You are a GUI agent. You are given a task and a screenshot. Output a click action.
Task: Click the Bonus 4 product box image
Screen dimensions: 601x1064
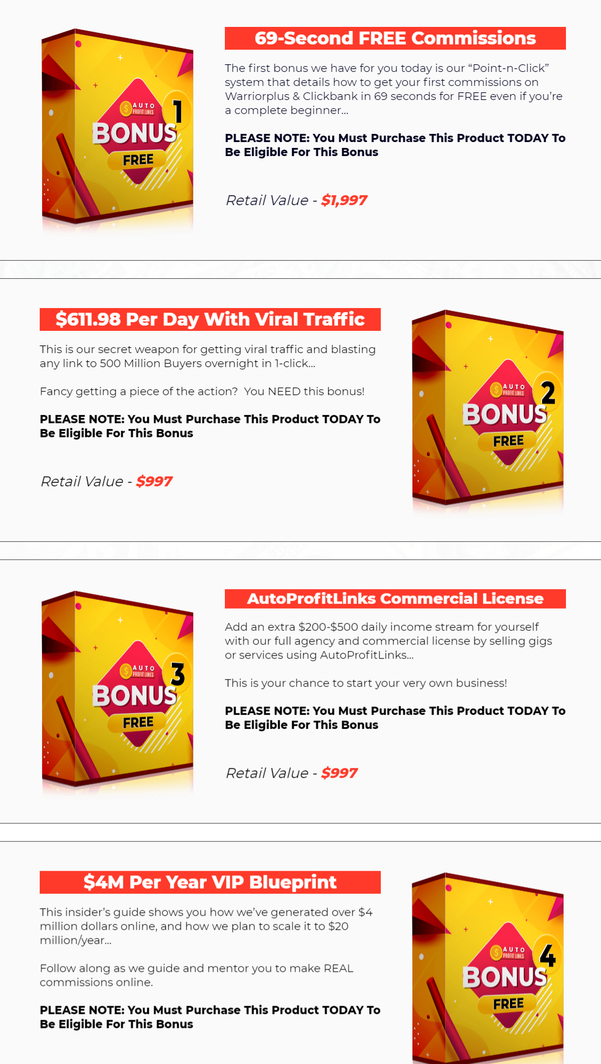click(x=488, y=968)
